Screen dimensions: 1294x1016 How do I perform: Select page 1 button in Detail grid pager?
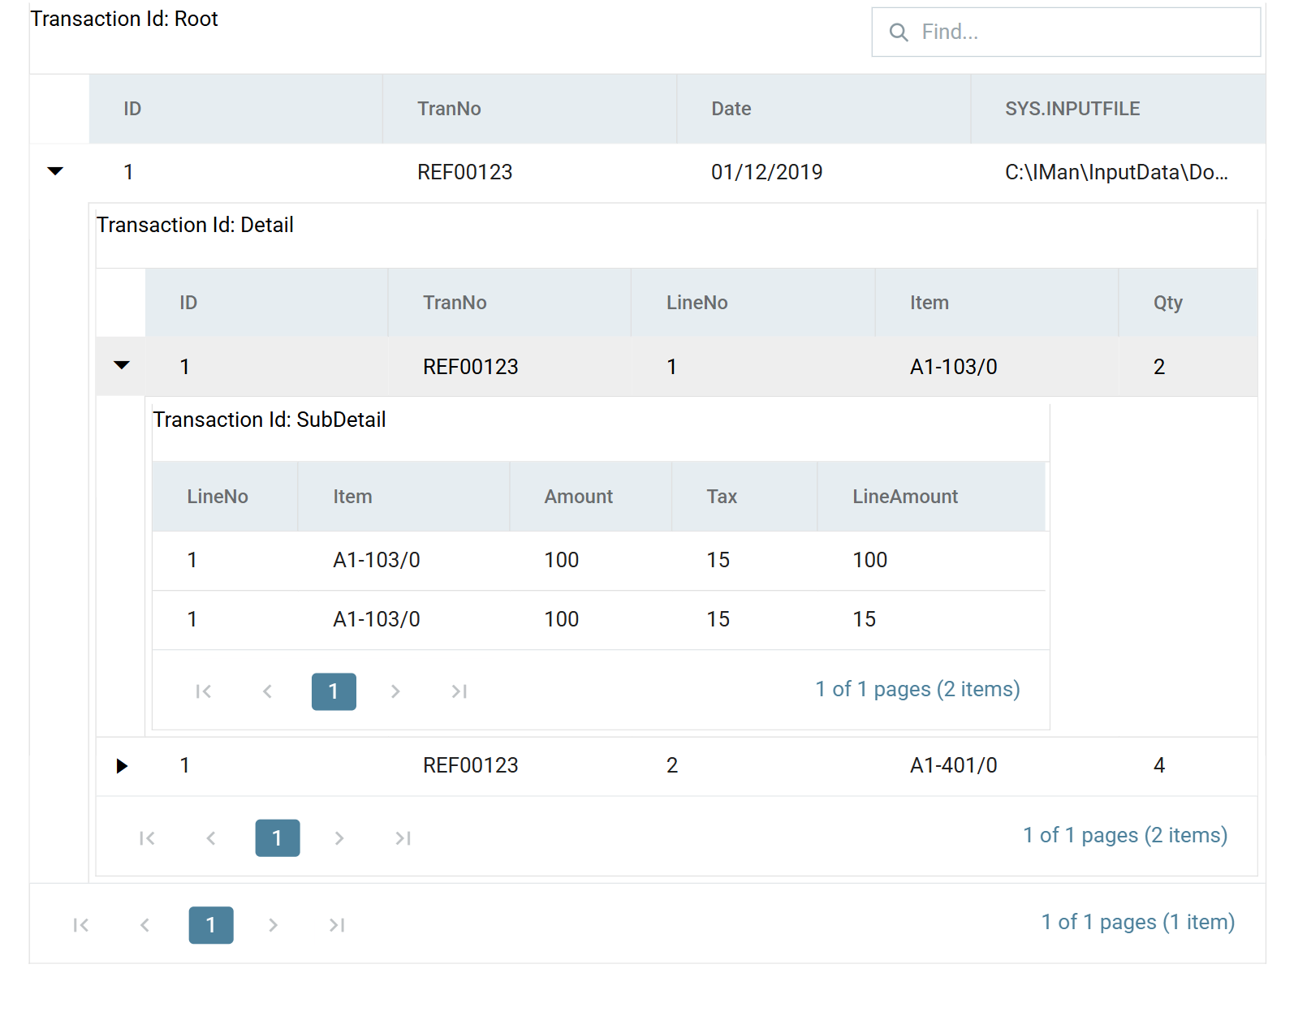pos(278,838)
